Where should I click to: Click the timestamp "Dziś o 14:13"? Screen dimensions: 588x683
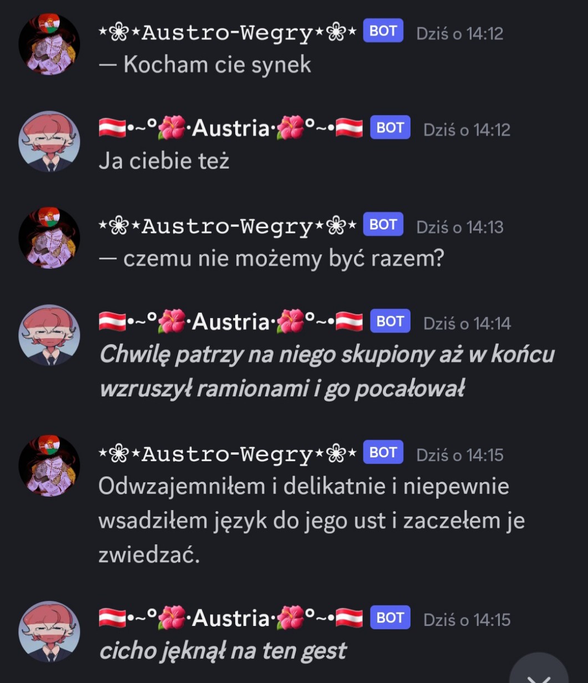coord(460,227)
